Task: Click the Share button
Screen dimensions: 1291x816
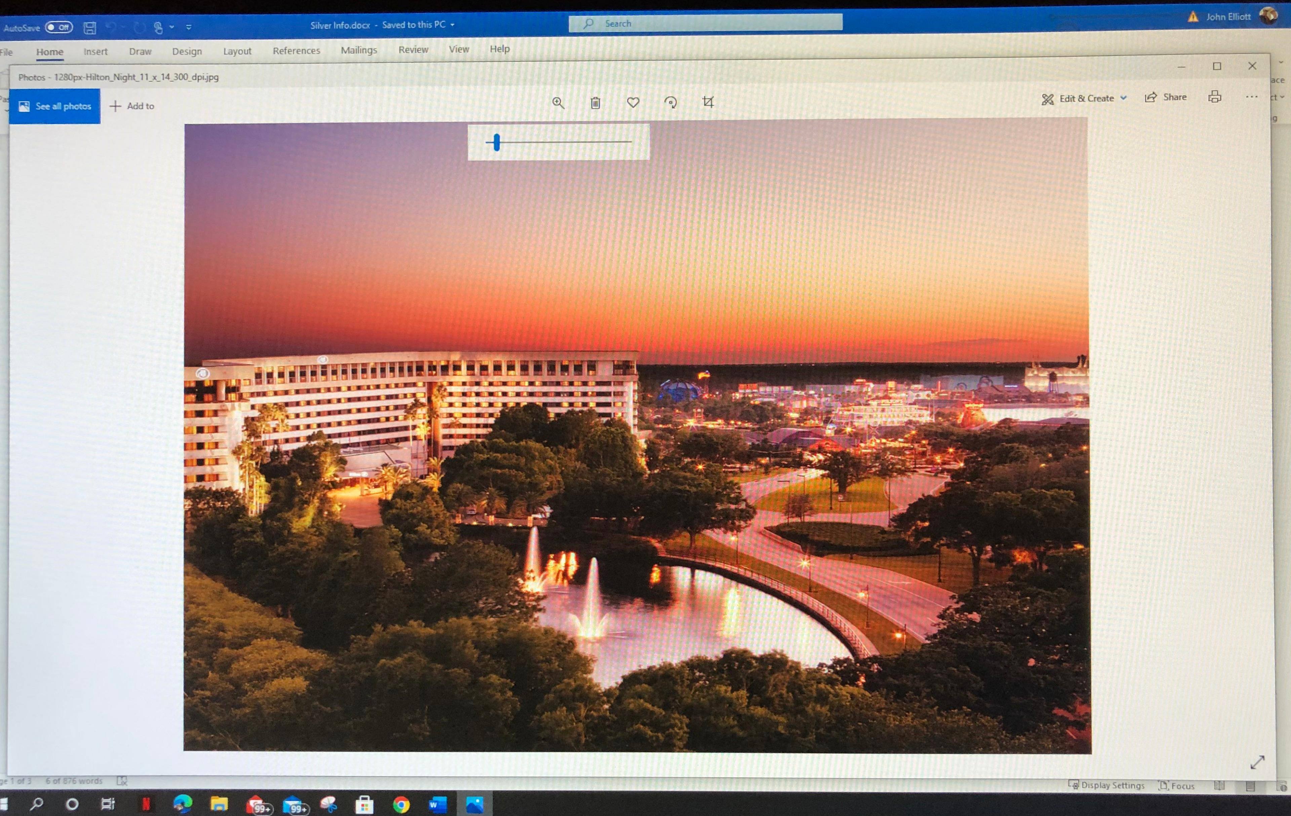Action: (1166, 98)
